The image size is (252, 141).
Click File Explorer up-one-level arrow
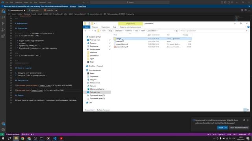95,31
